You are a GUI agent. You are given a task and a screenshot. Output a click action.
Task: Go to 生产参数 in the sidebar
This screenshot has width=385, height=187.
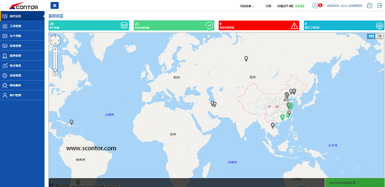click(x=22, y=36)
